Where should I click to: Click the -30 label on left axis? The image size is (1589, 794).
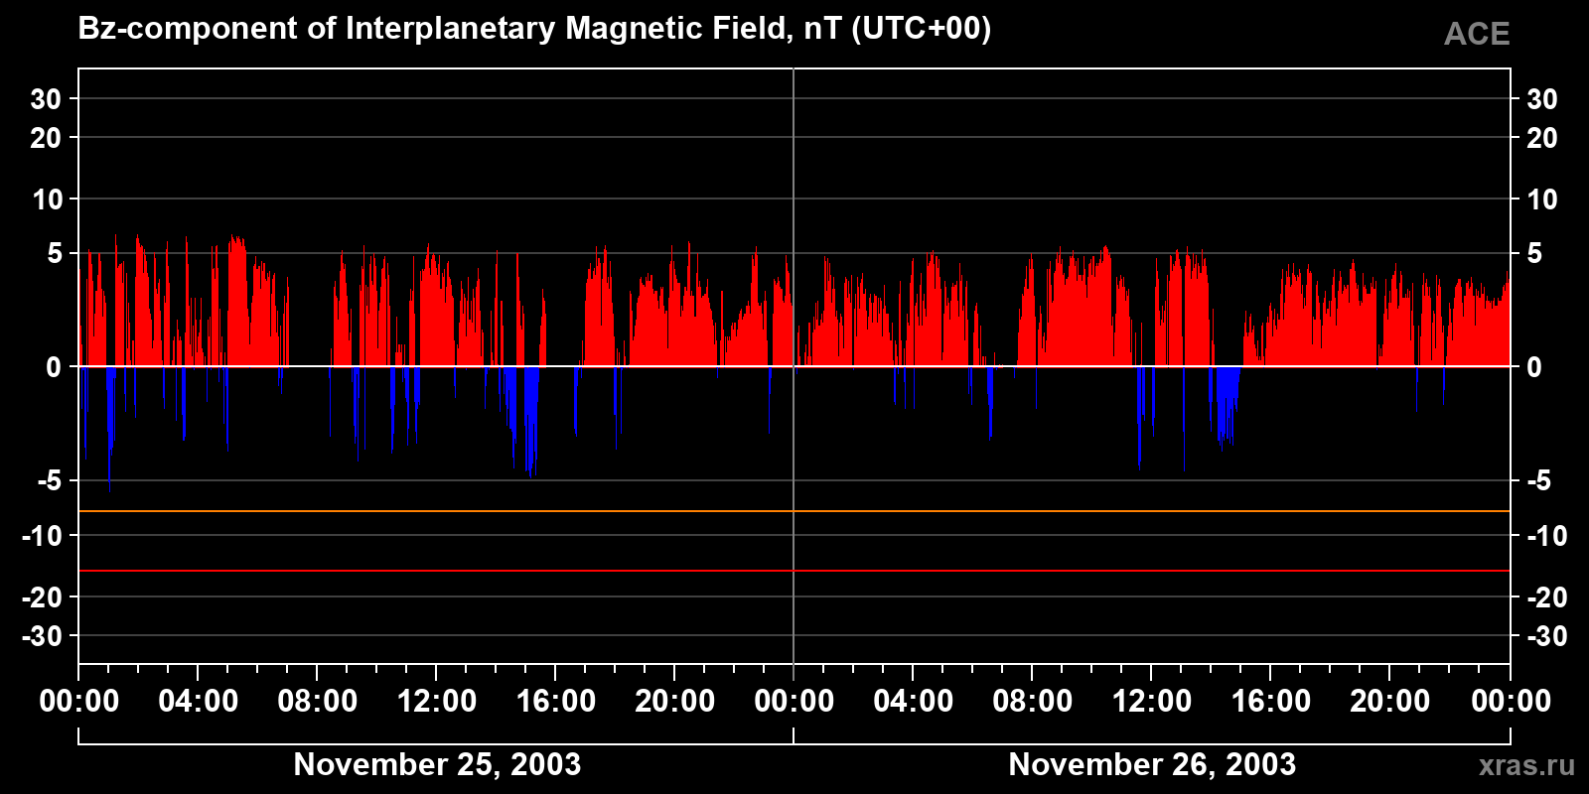click(43, 636)
